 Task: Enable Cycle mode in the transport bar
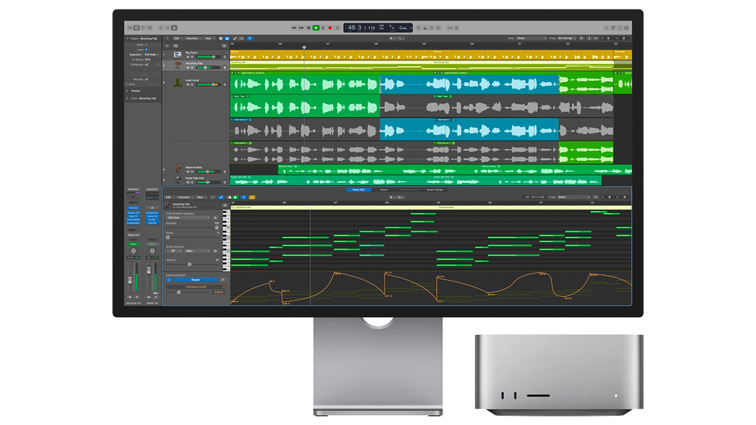pyautogui.click(x=337, y=28)
